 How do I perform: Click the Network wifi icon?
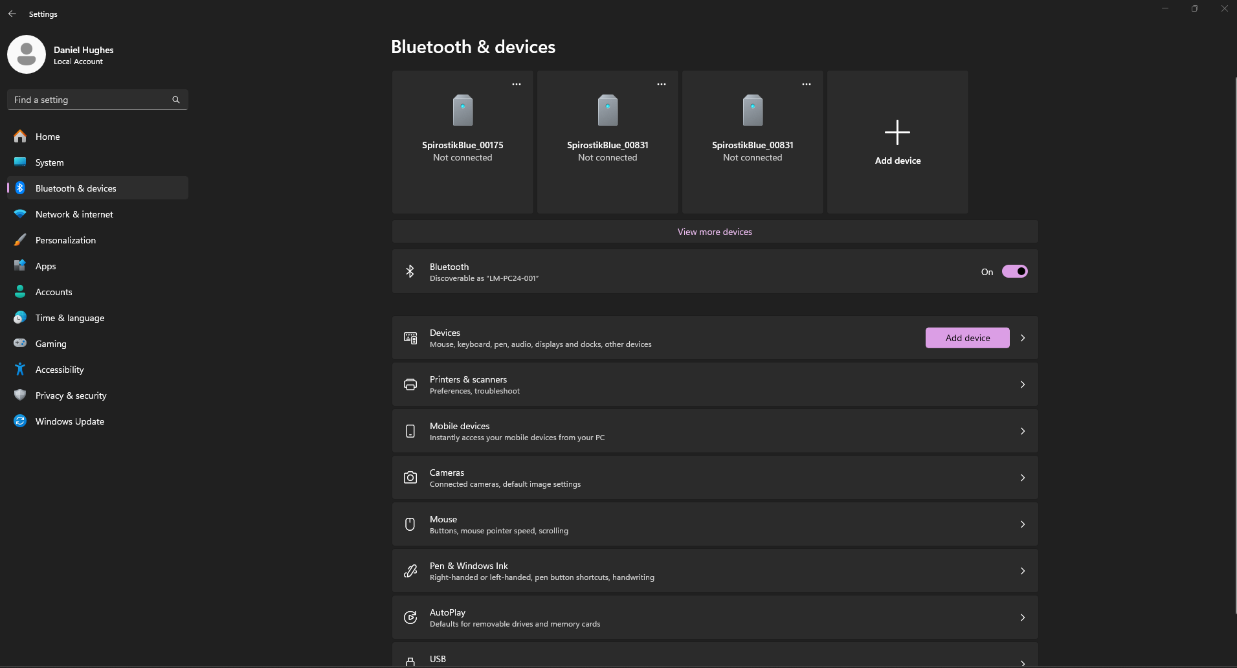click(20, 214)
